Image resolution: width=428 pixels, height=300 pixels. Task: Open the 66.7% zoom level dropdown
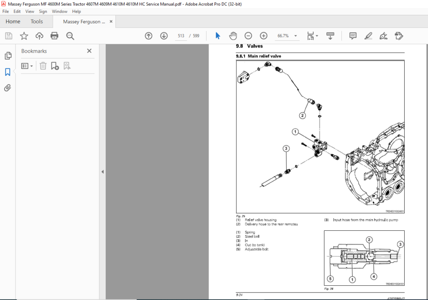[287, 36]
